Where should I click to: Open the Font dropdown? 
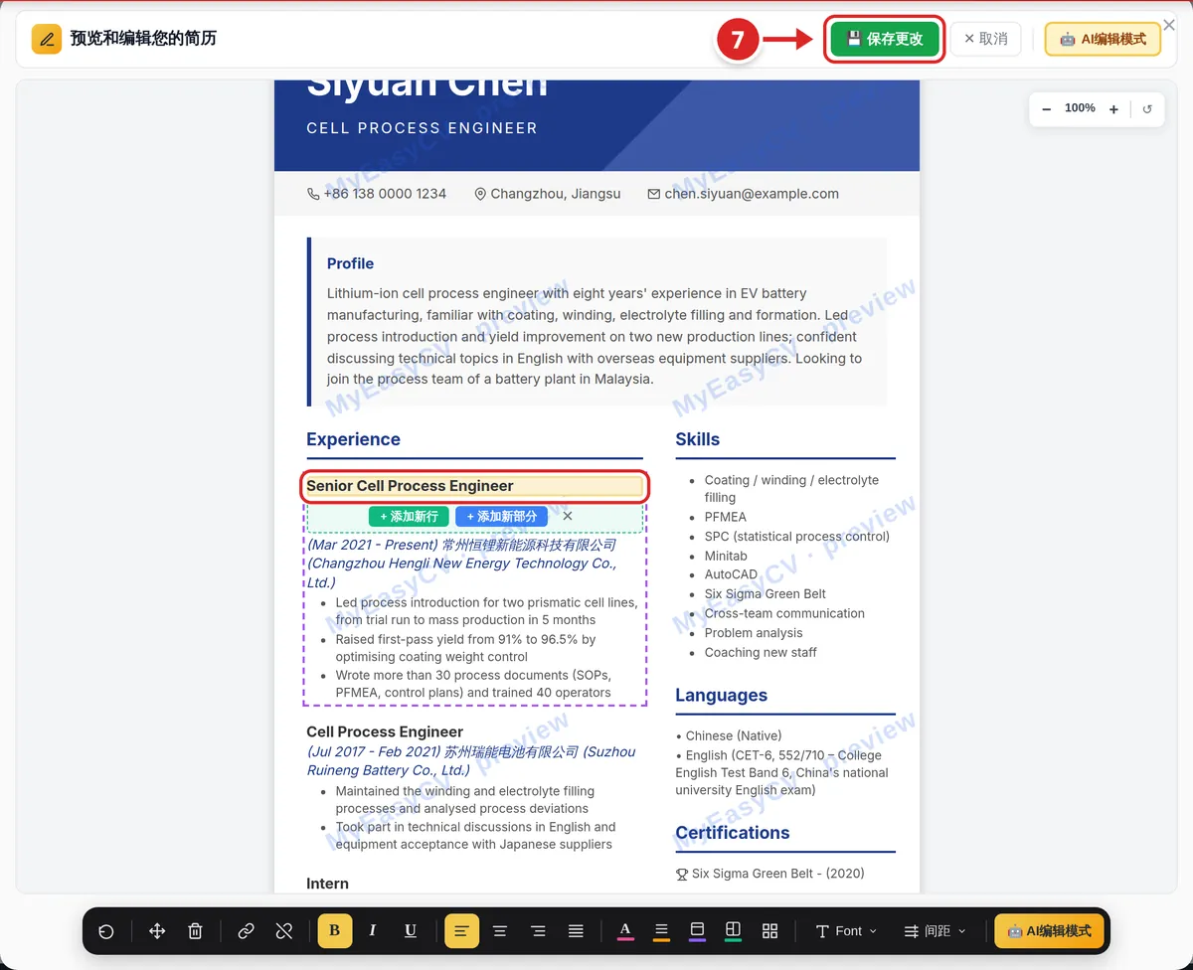click(846, 931)
